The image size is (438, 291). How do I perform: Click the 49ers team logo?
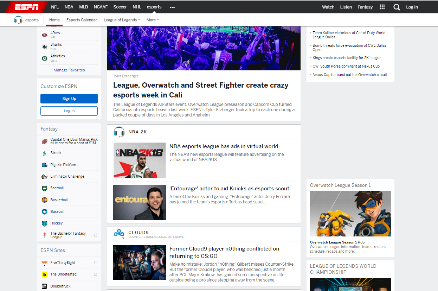point(44,35)
